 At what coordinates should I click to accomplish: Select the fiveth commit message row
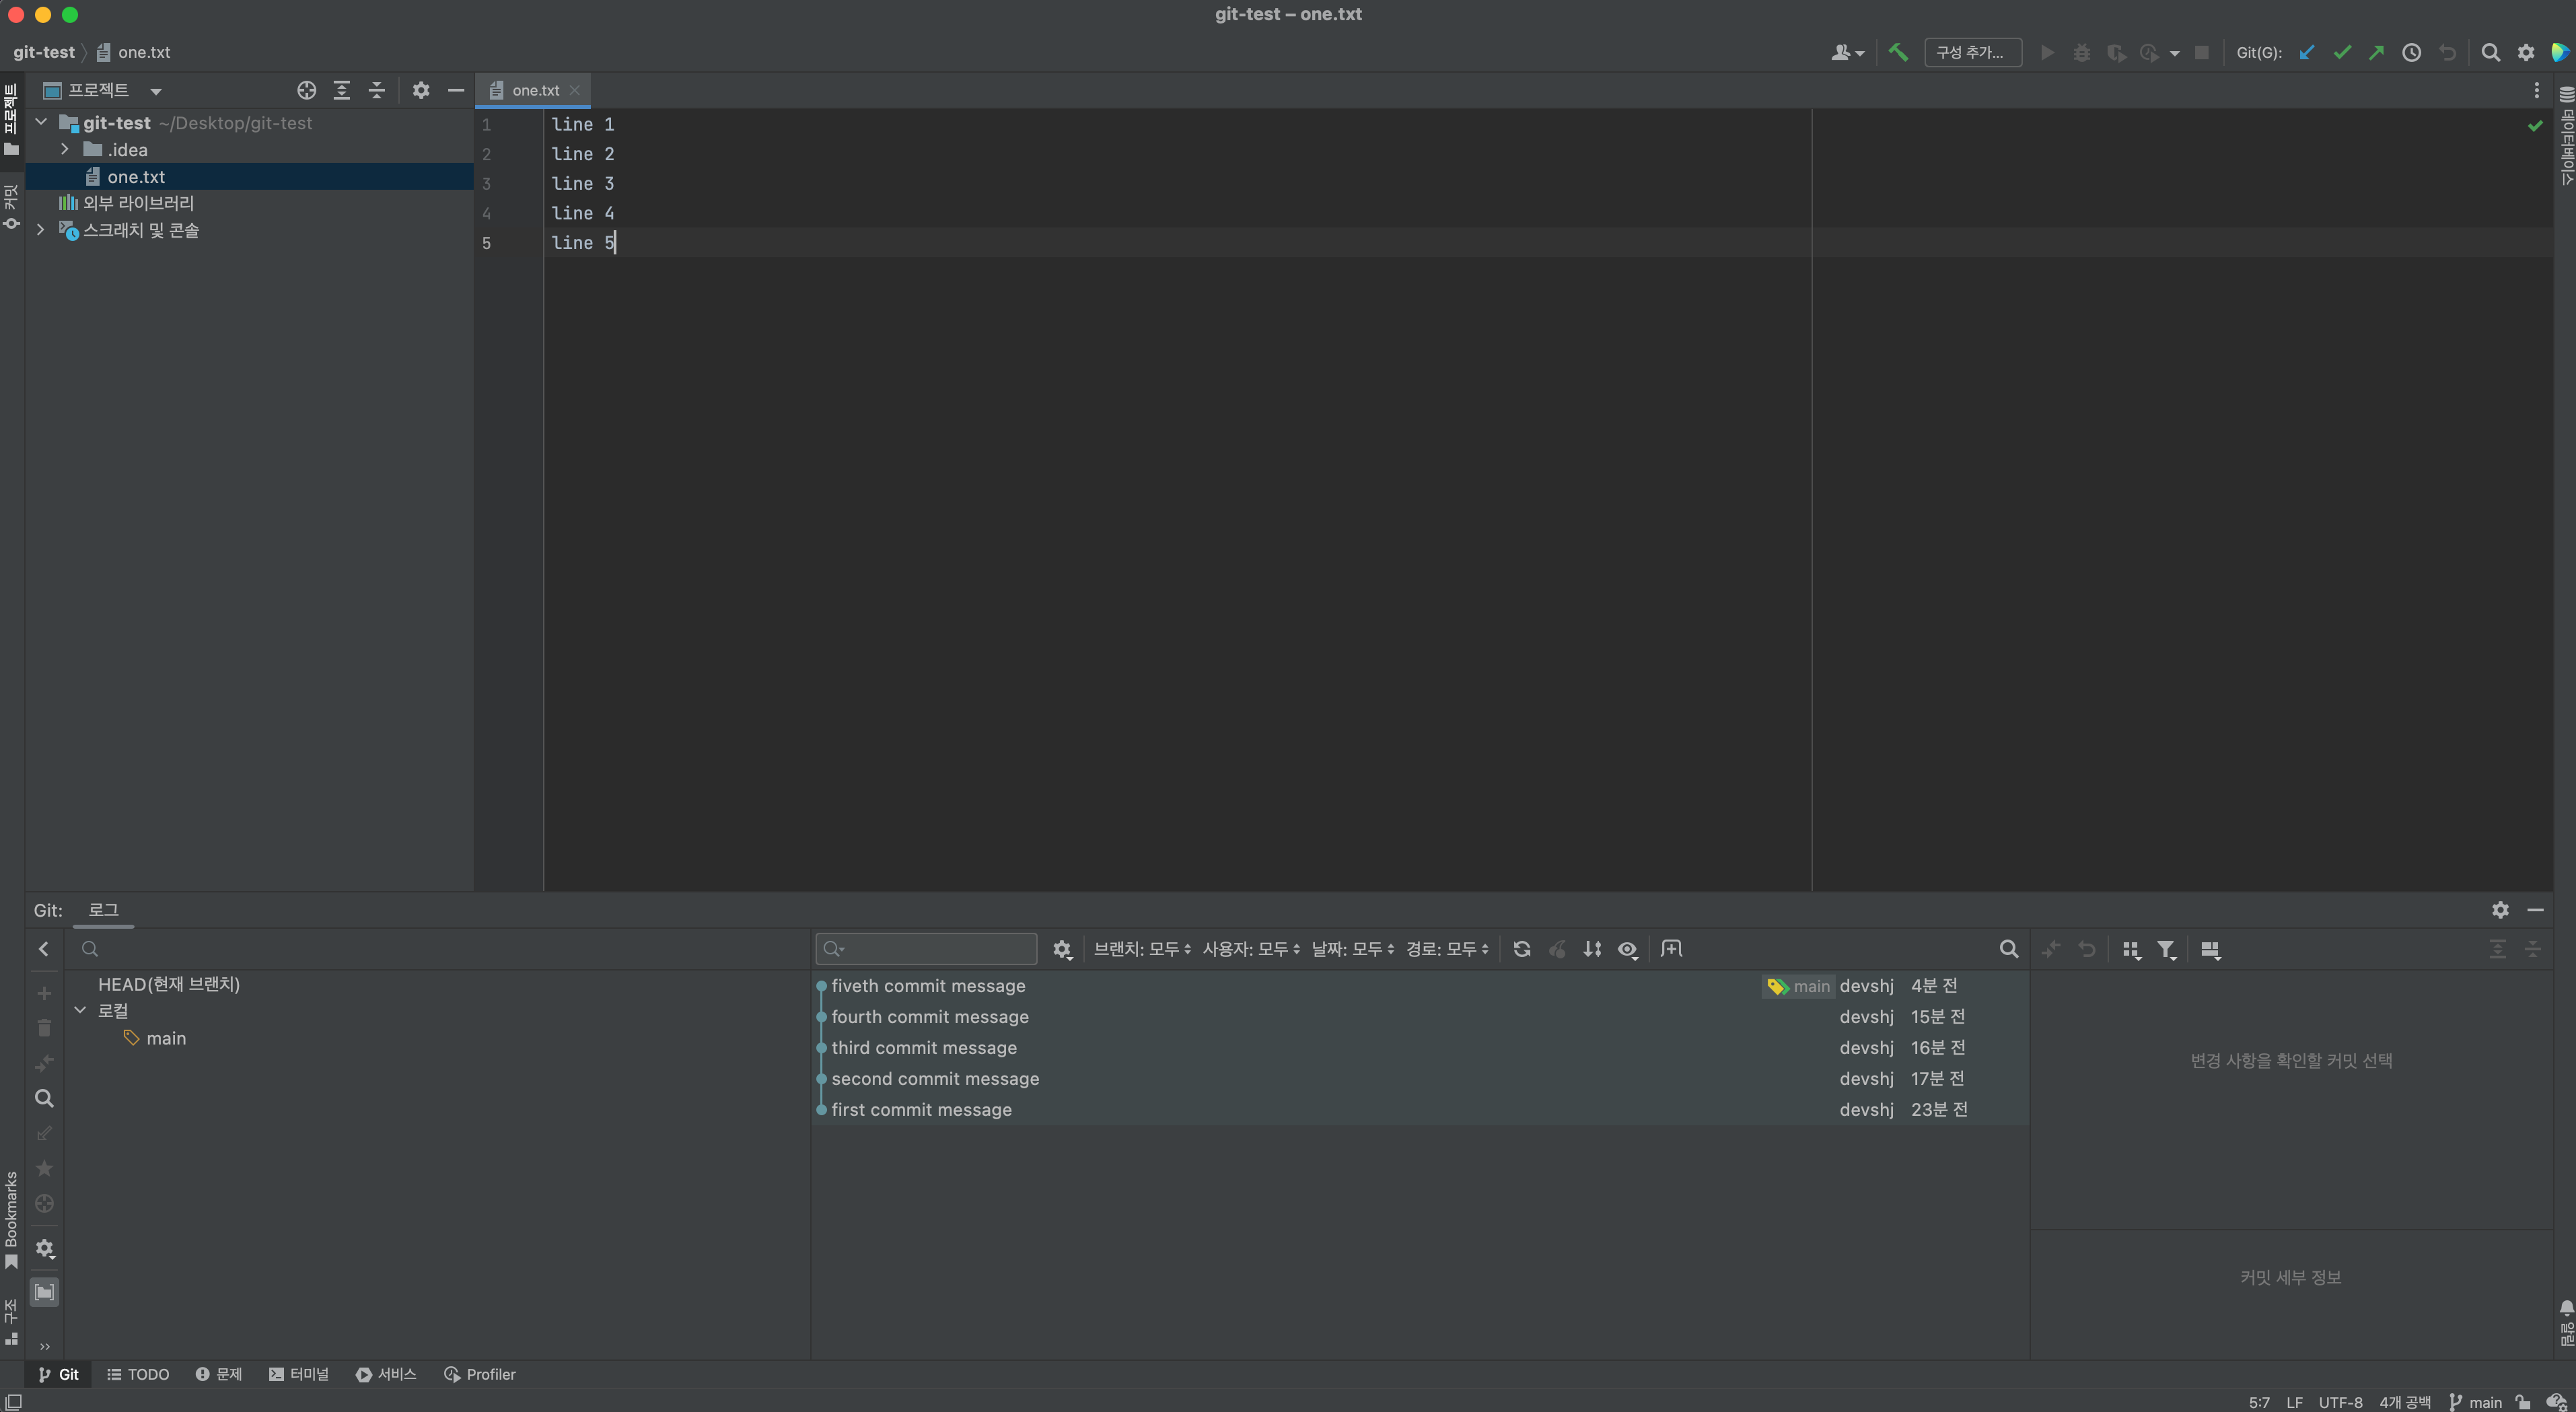click(1420, 986)
